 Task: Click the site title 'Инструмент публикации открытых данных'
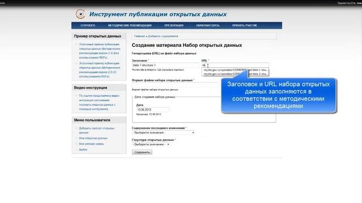158,14
